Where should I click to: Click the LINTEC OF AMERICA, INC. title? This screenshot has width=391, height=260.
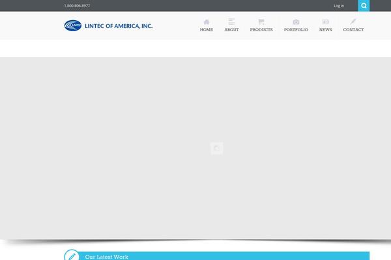[119, 26]
